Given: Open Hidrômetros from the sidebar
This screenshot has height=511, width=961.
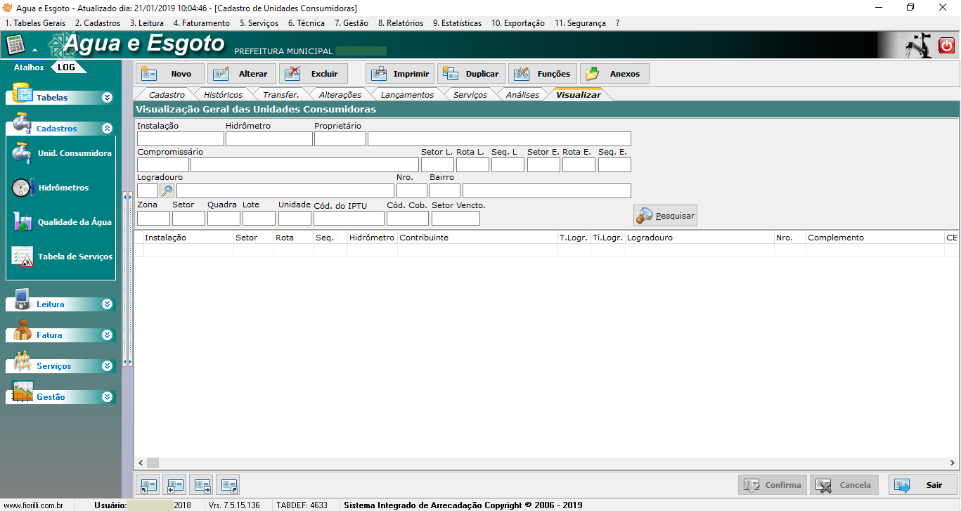Looking at the screenshot, I should [62, 188].
